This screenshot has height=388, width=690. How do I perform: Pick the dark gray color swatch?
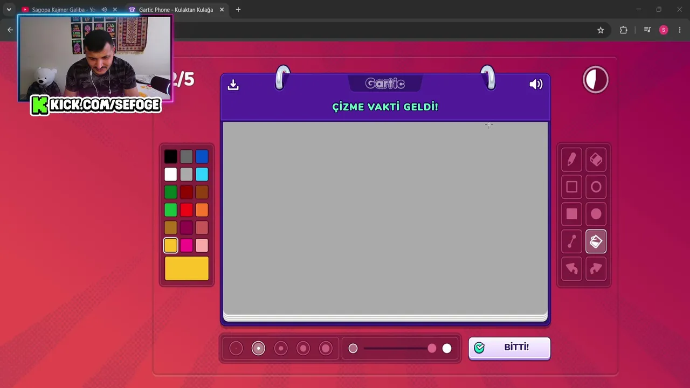[186, 157]
